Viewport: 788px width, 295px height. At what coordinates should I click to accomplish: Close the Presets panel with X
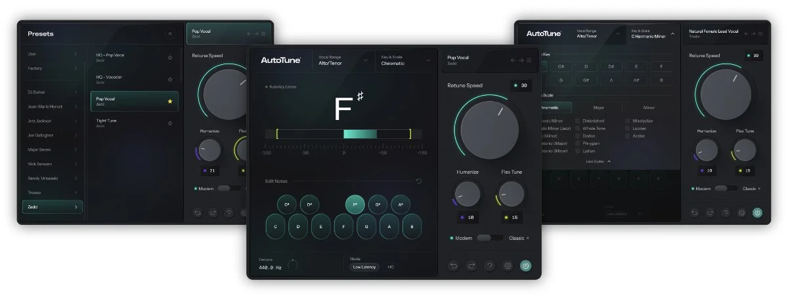click(x=170, y=33)
